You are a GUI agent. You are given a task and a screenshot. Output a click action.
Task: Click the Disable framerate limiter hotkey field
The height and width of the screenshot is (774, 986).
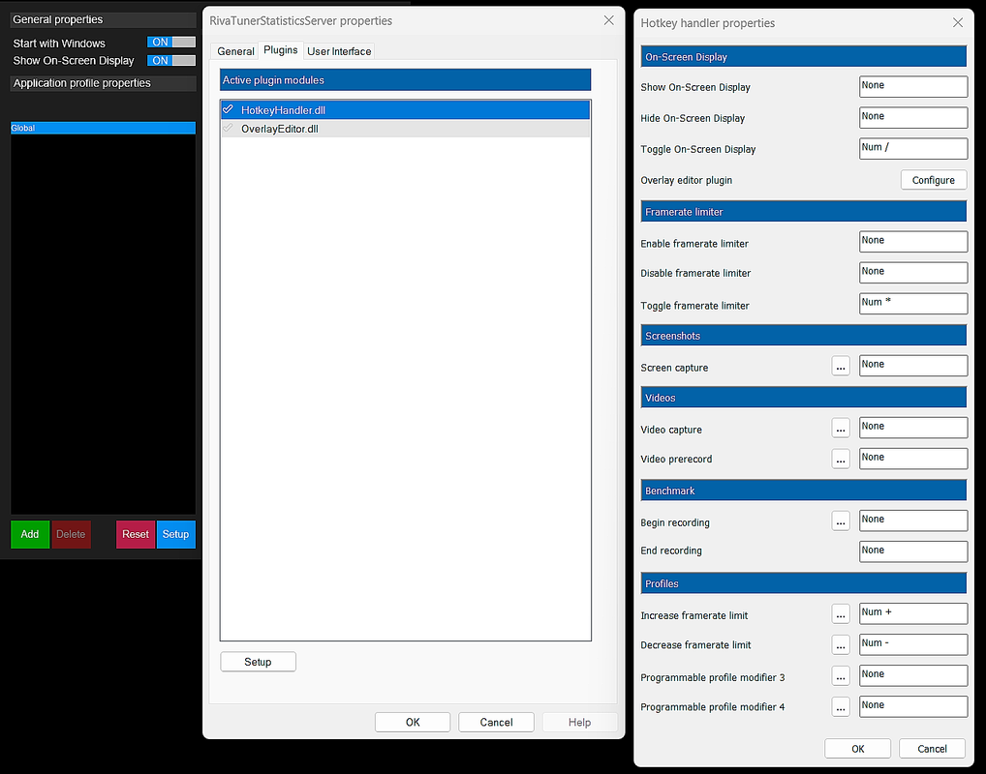coord(913,273)
